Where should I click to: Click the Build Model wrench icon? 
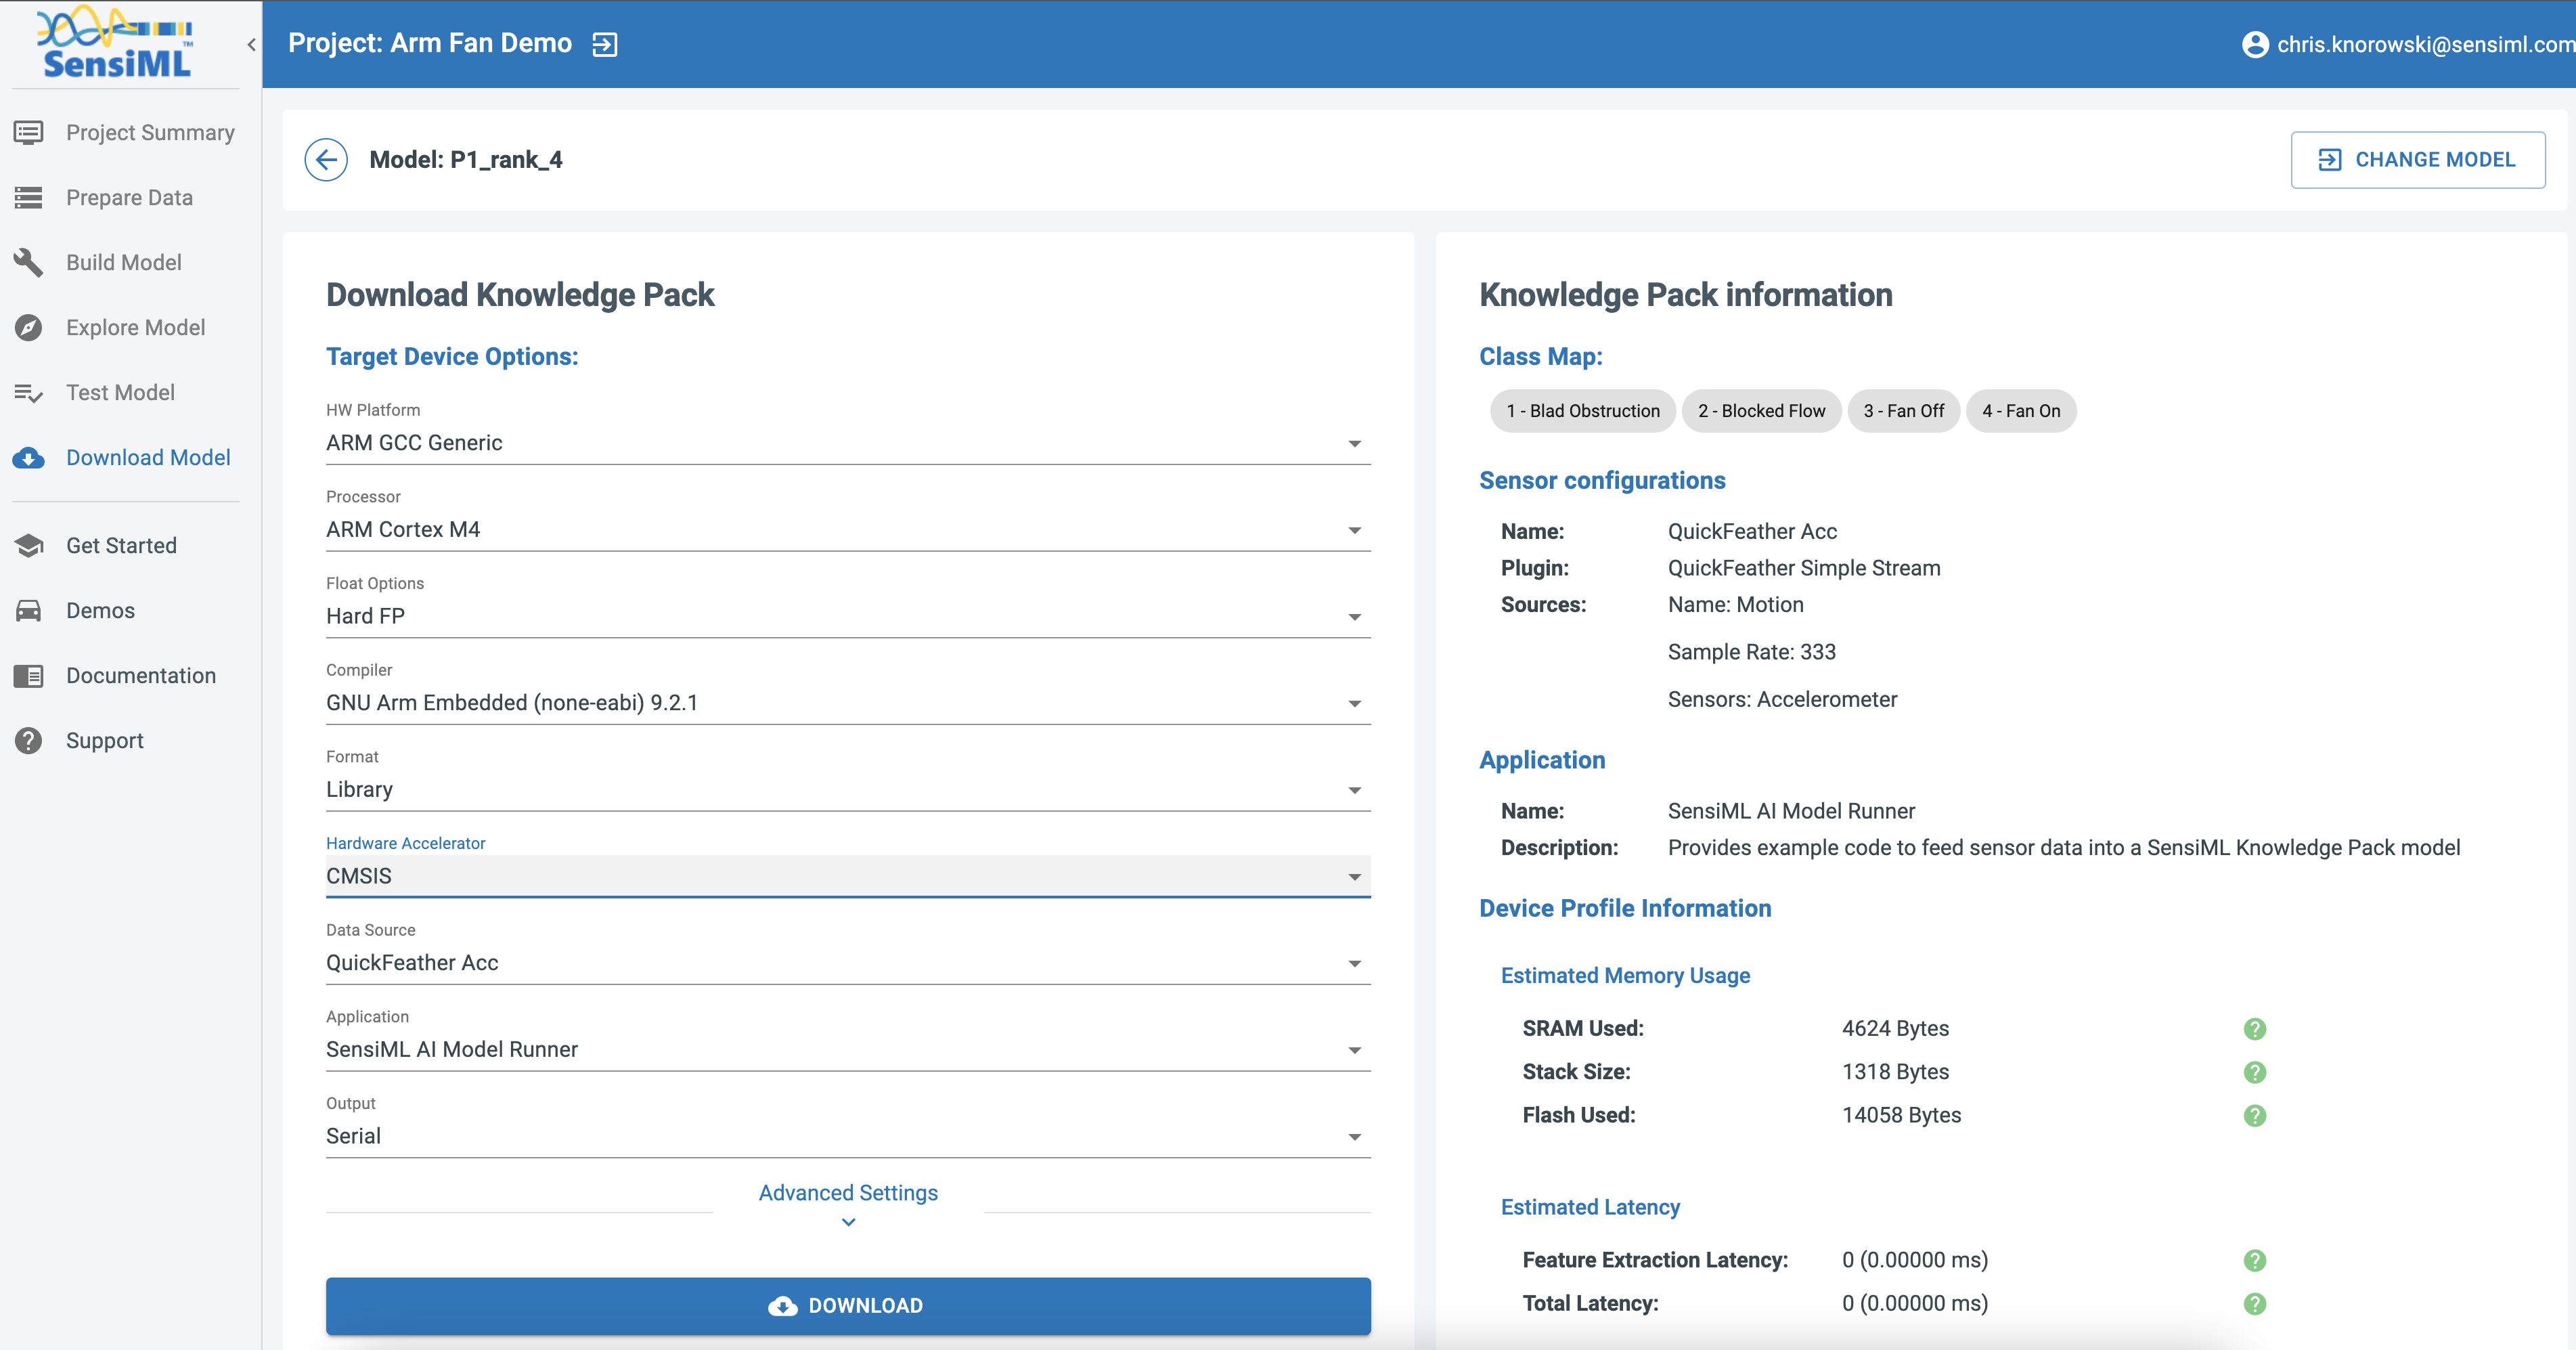click(x=28, y=262)
